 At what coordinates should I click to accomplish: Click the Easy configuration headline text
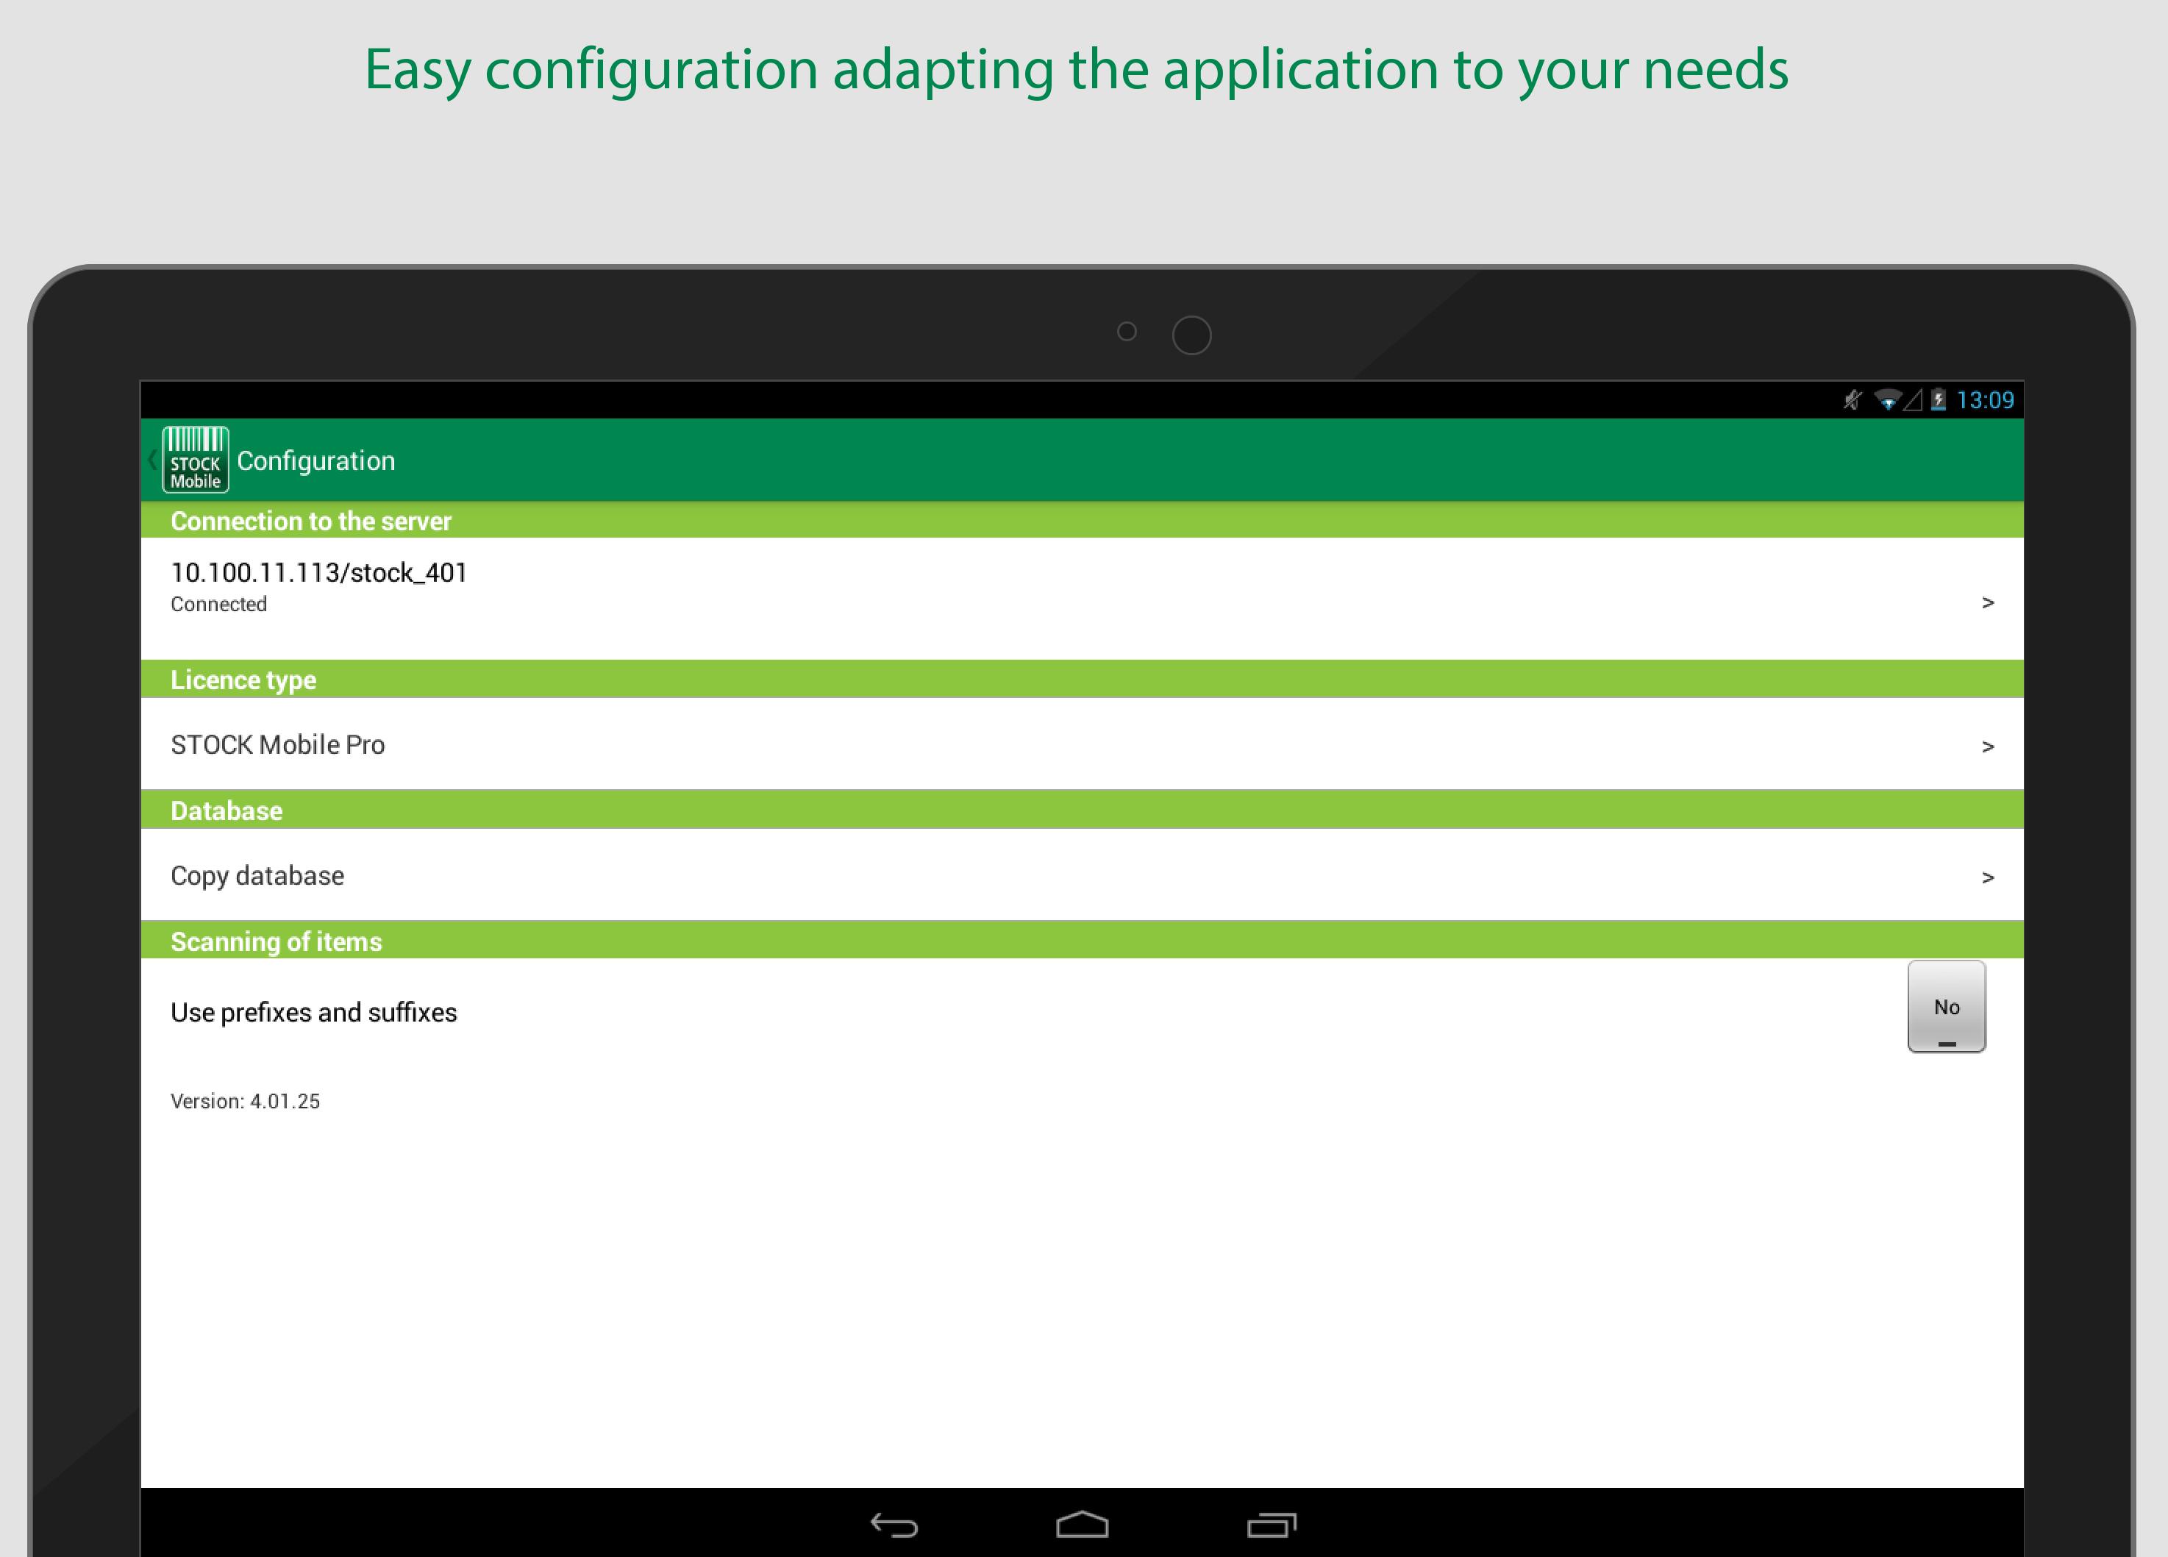point(1077,71)
